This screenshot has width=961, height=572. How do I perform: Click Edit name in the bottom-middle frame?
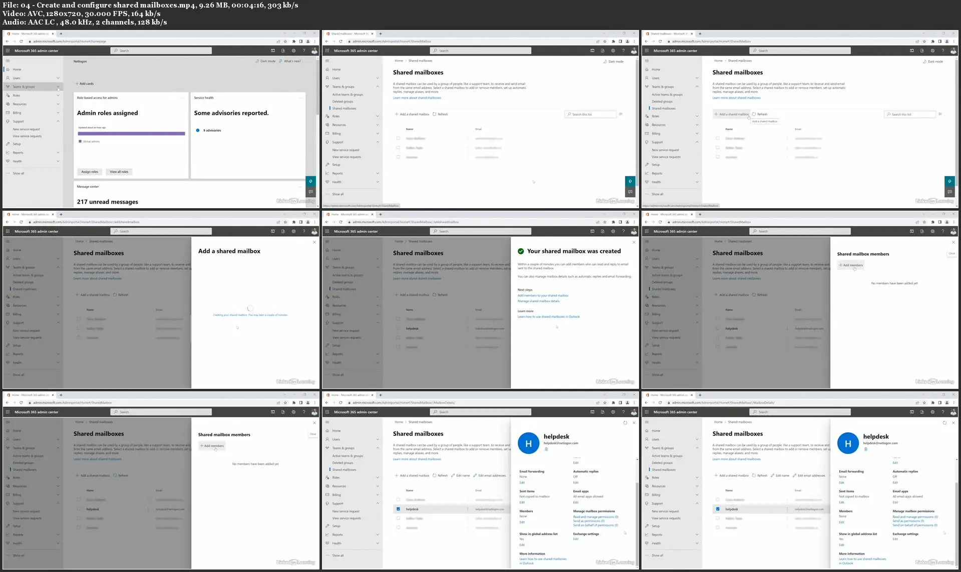tap(460, 475)
